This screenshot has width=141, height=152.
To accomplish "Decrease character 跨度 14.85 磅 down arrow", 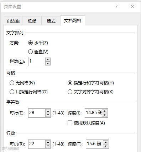I will pyautogui.click(x=104, y=115).
